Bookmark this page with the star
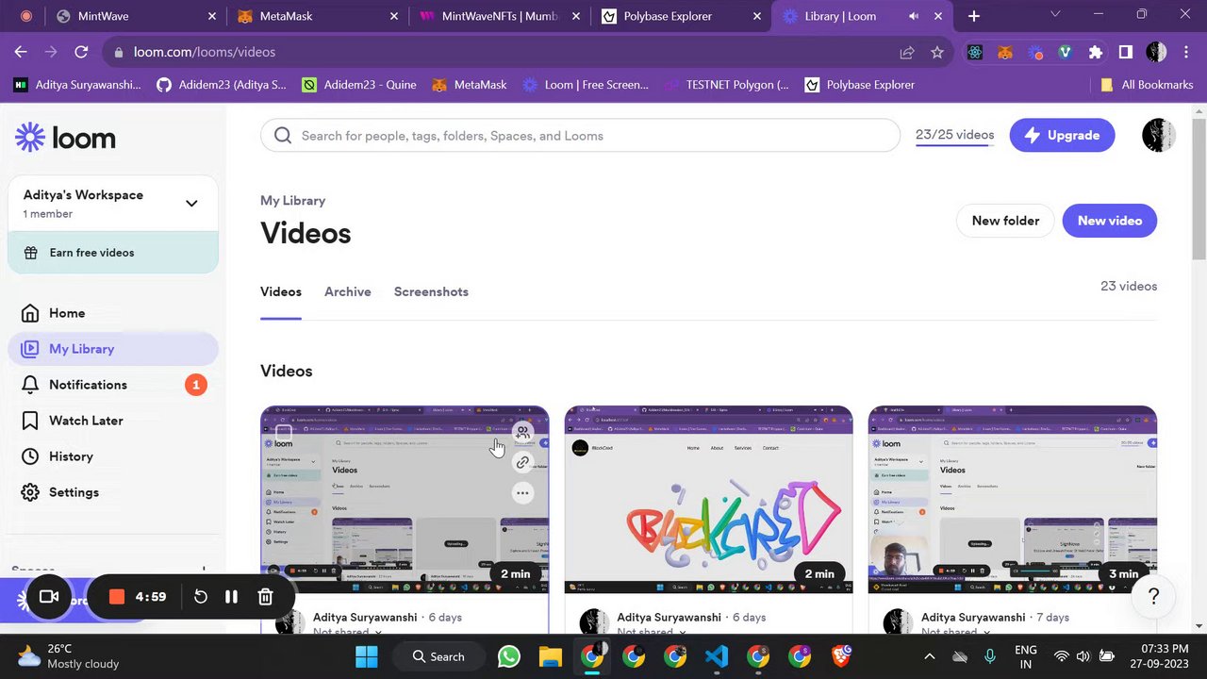This screenshot has width=1207, height=679. [937, 53]
